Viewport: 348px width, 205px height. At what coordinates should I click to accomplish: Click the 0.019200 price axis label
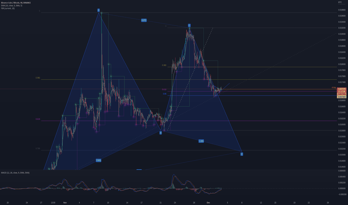[342, 28]
